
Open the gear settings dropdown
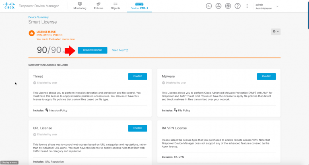(276, 31)
